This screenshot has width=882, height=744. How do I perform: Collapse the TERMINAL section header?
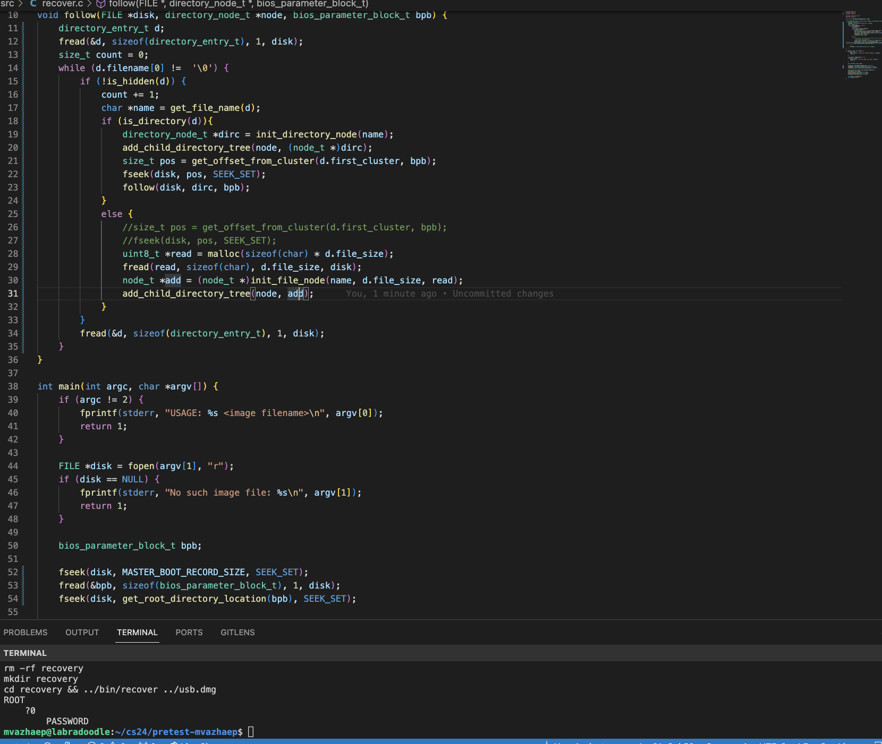click(25, 653)
